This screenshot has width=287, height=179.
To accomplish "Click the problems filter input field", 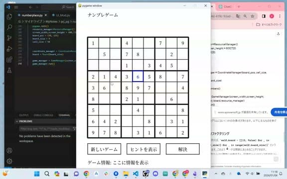I will tap(45, 129).
